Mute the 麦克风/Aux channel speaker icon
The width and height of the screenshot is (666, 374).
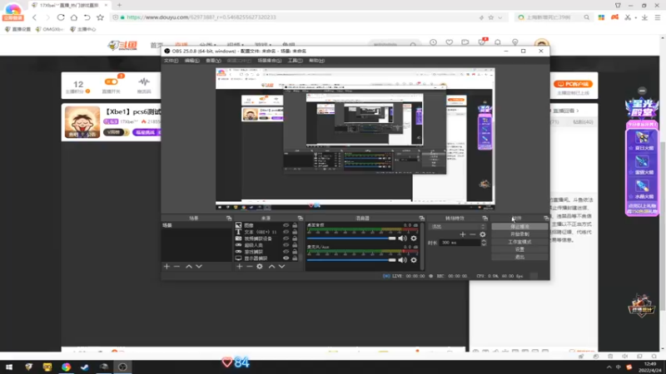pyautogui.click(x=402, y=260)
